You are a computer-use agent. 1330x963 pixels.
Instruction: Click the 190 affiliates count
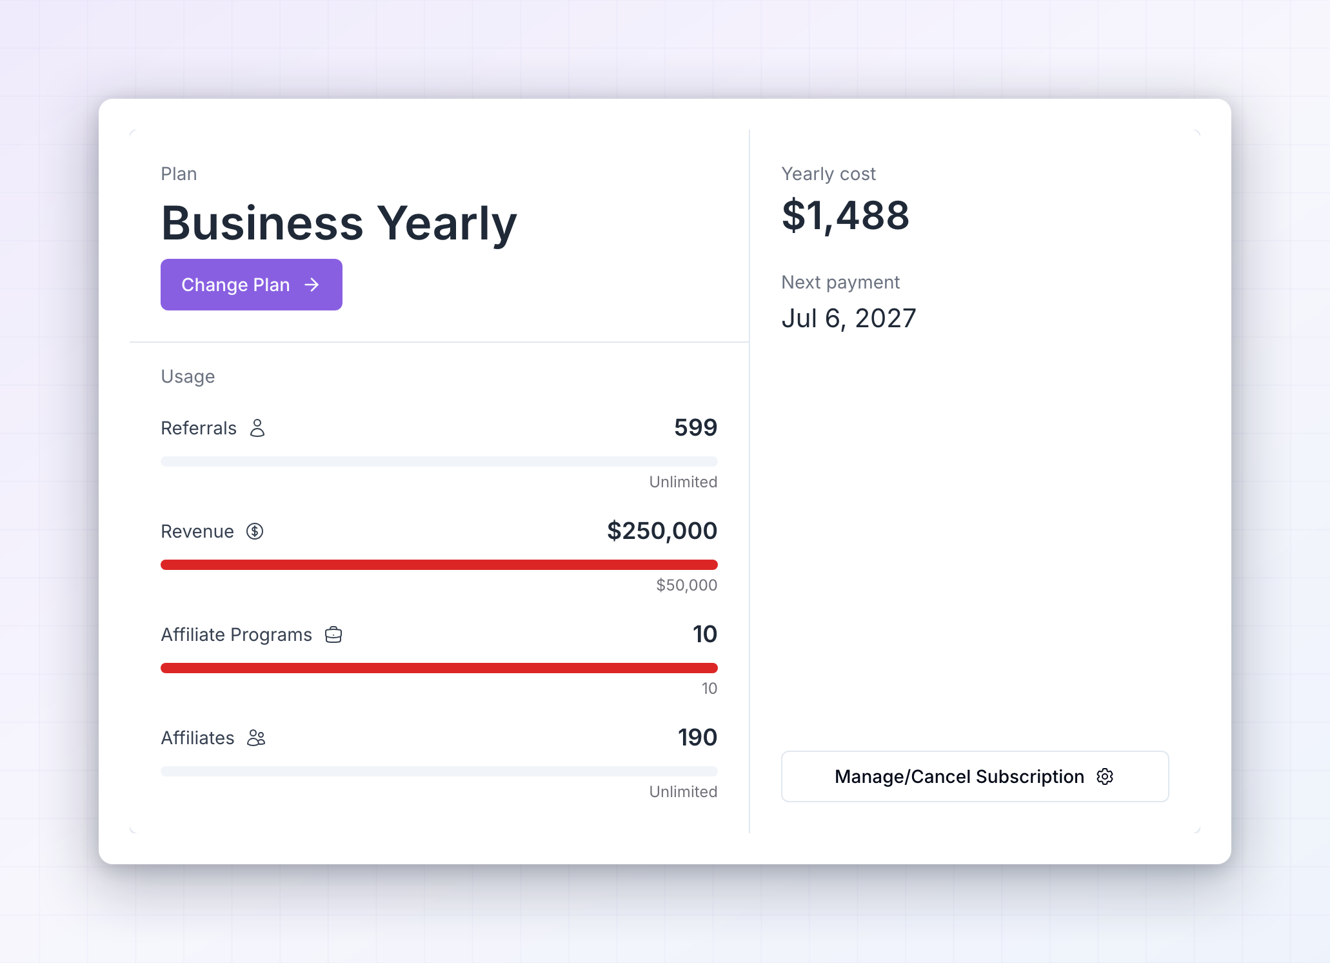click(697, 737)
